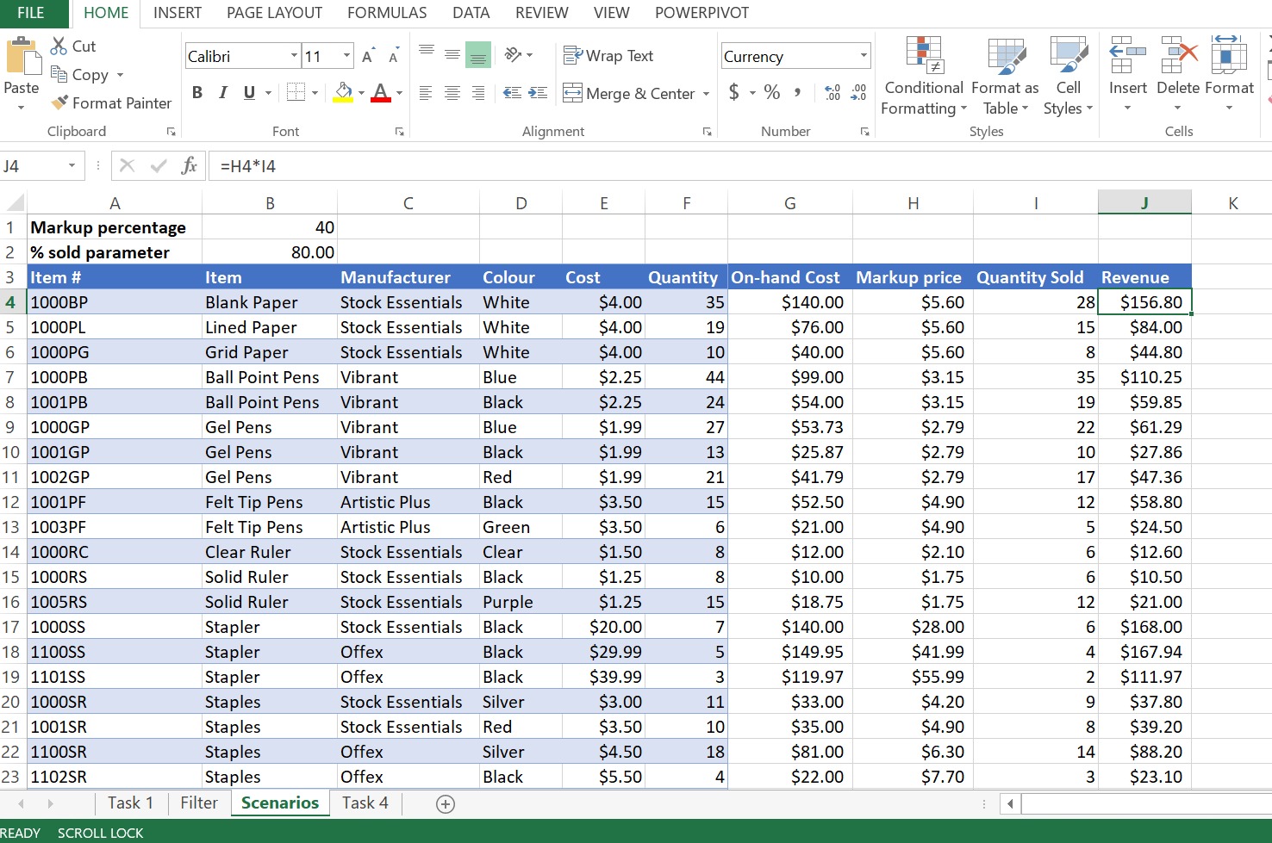Add a new sheet with the plus icon
Viewport: 1272px width, 843px height.
(x=446, y=804)
